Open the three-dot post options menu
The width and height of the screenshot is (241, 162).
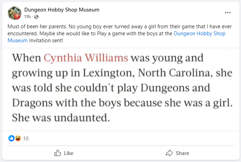click(228, 13)
